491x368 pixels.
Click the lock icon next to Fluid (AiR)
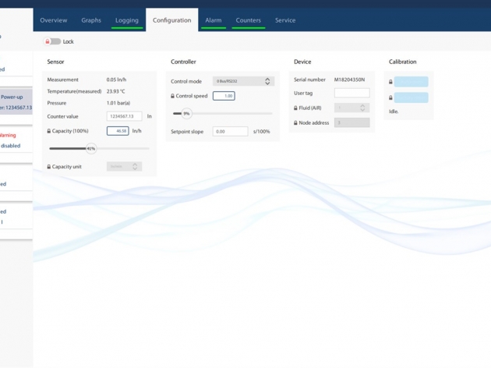(x=295, y=108)
